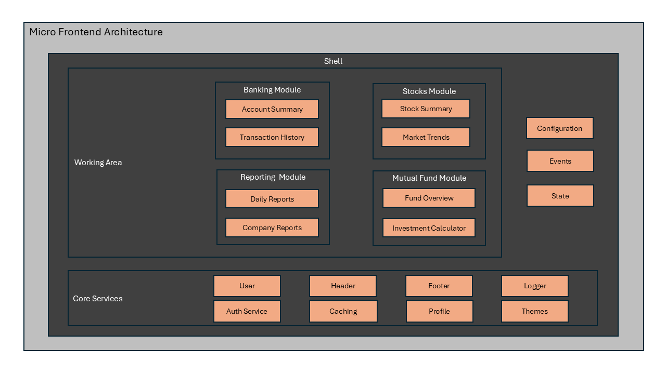Click the Banking Module title
This screenshot has height=374, width=666.
(x=272, y=90)
